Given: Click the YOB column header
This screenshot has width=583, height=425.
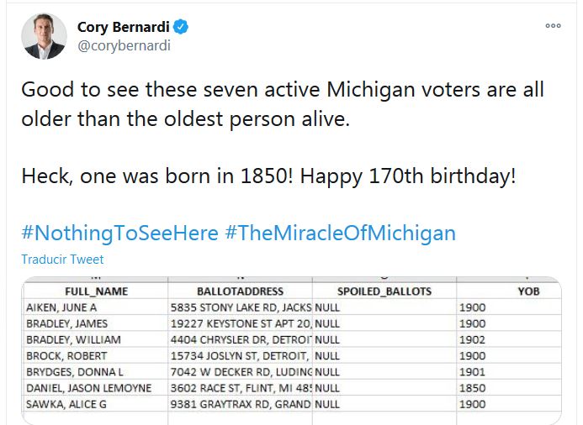Looking at the screenshot, I should click(x=528, y=291).
